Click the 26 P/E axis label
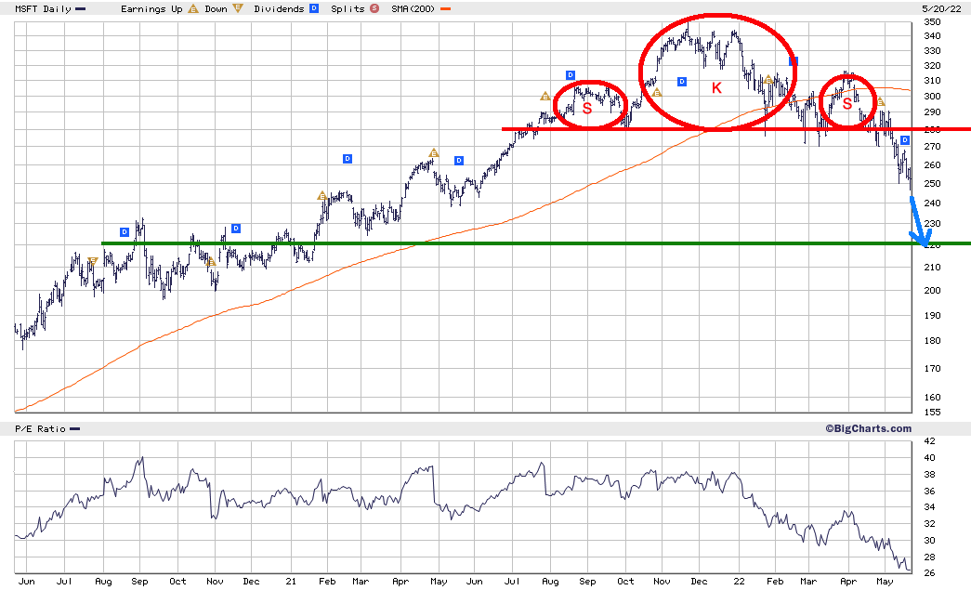 [x=929, y=573]
